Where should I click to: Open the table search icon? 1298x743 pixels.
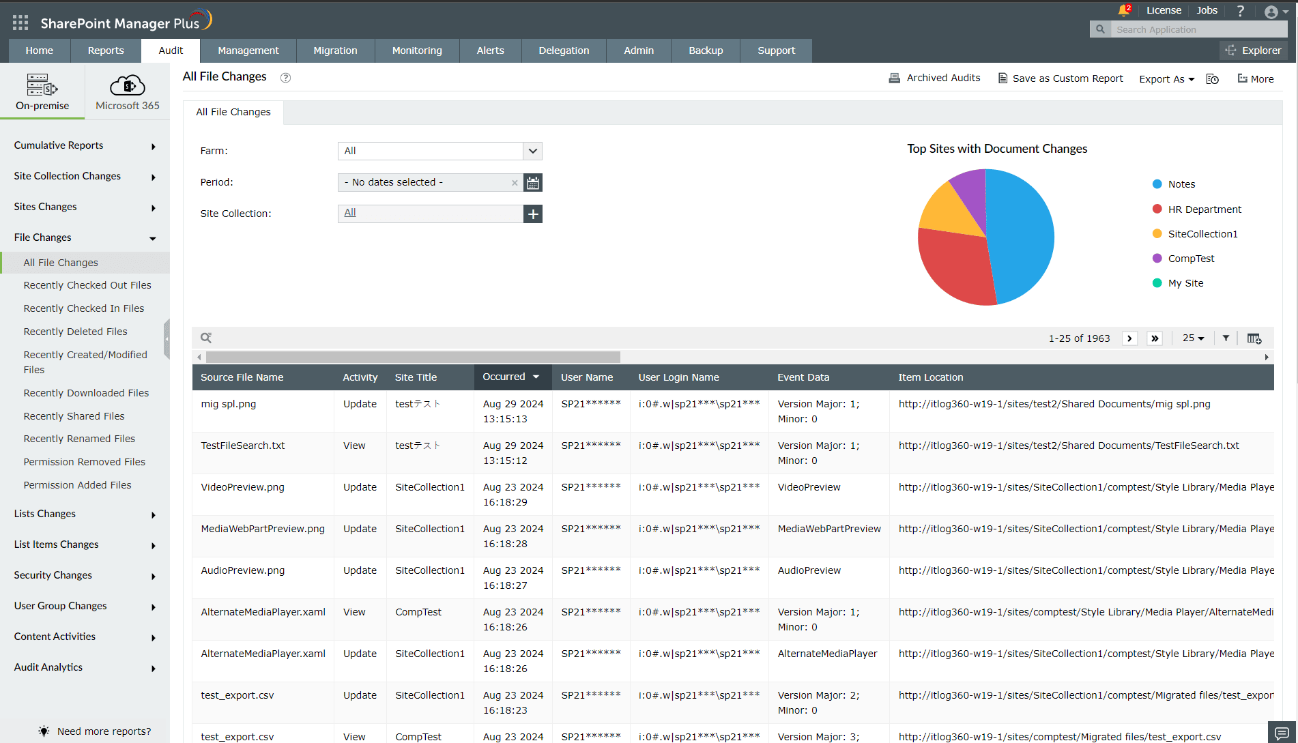(x=206, y=338)
